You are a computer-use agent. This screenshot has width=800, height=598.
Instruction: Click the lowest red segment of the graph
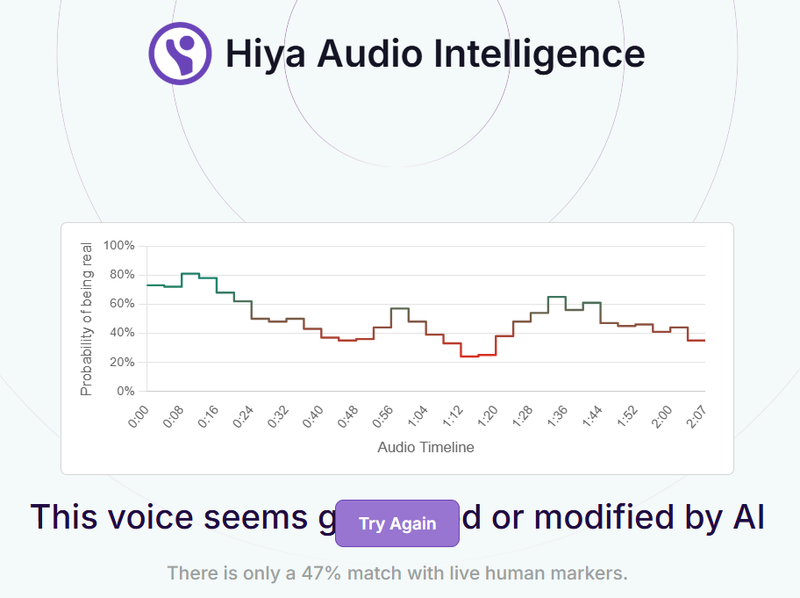click(469, 356)
